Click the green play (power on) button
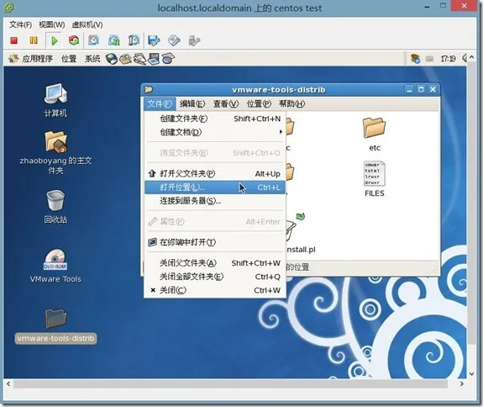The height and width of the screenshot is (407, 483). click(55, 40)
